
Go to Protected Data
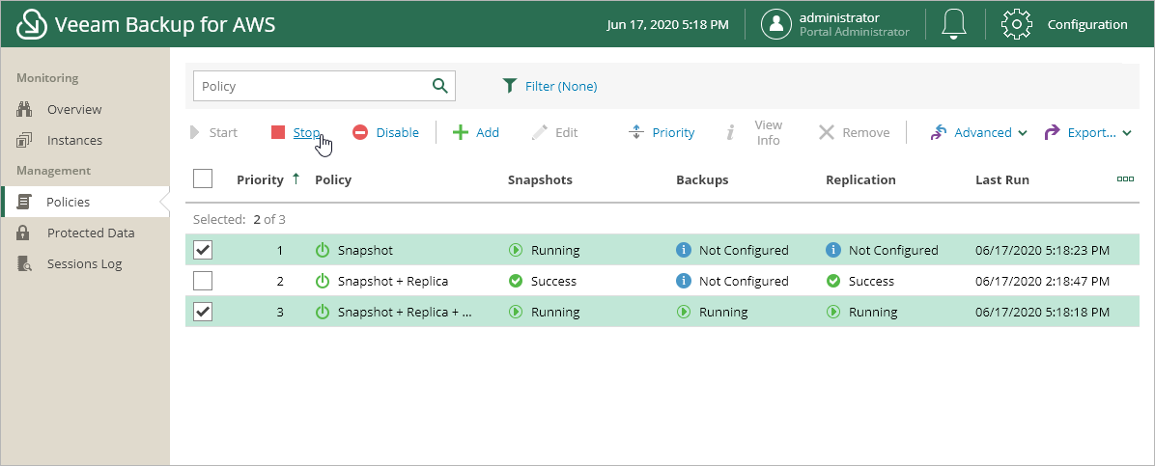tap(91, 233)
